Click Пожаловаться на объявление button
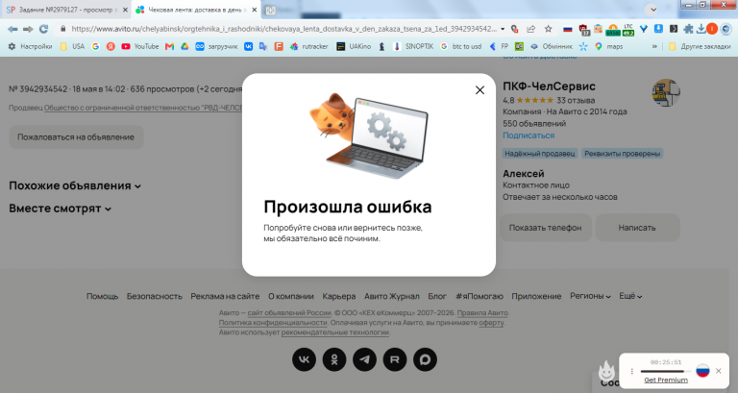This screenshot has width=738, height=393. point(76,137)
